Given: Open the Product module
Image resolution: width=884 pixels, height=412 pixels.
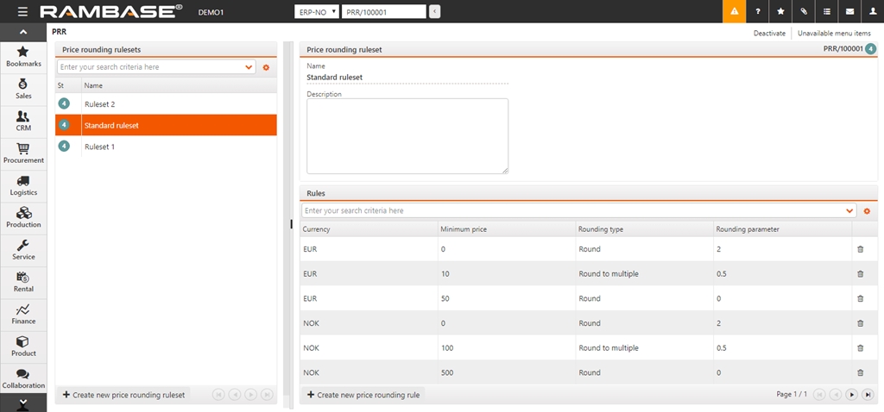Looking at the screenshot, I should click(x=23, y=345).
